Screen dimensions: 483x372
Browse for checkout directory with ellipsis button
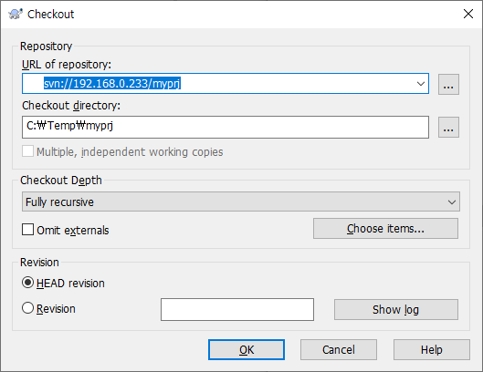click(x=448, y=127)
